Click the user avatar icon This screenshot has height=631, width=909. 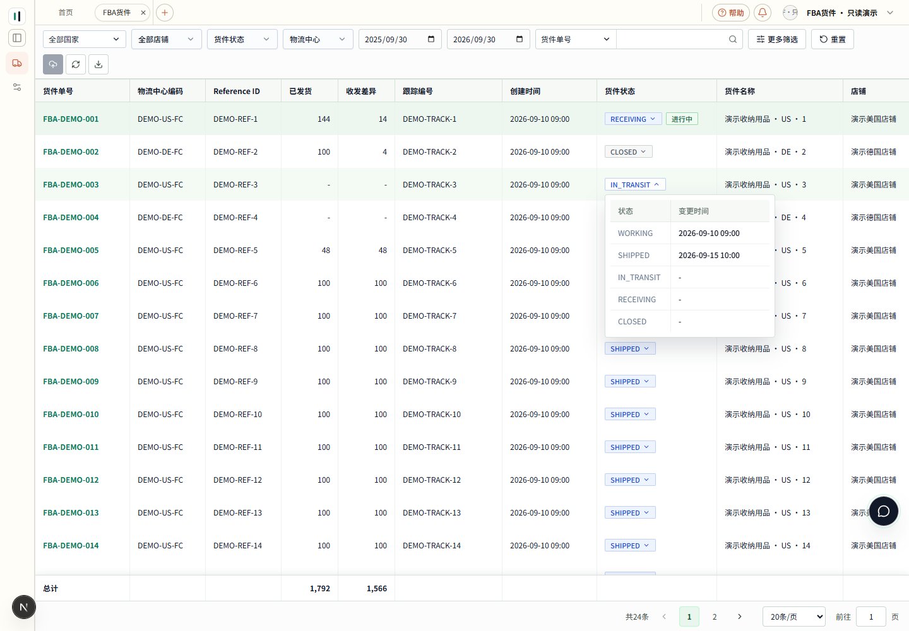[x=790, y=13]
